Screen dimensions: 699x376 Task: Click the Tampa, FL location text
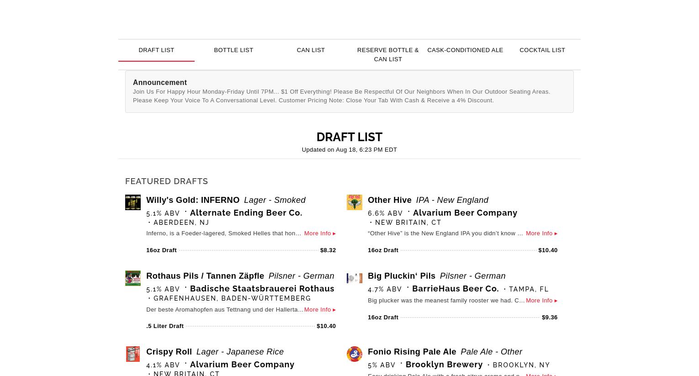coord(529,289)
